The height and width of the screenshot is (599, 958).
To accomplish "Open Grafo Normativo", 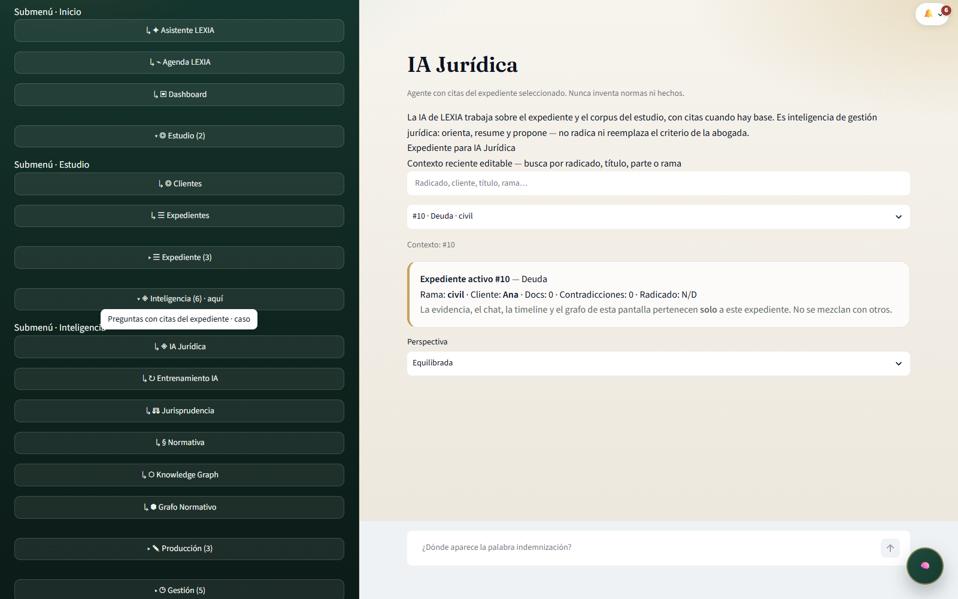I will point(179,507).
